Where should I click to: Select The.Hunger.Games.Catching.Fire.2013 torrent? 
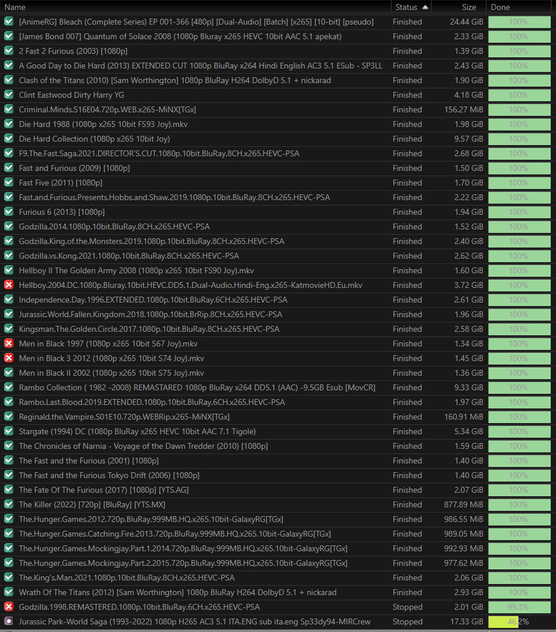pos(174,534)
